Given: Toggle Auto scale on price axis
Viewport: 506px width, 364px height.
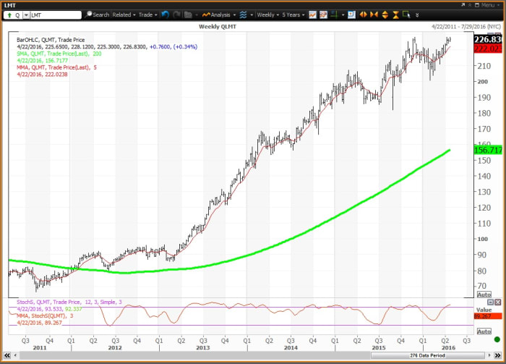Looking at the screenshot, I should (x=484, y=295).
